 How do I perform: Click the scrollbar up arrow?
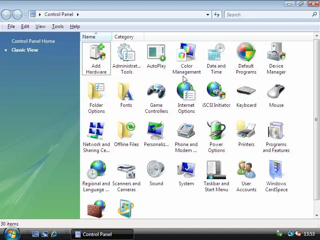(317, 36)
